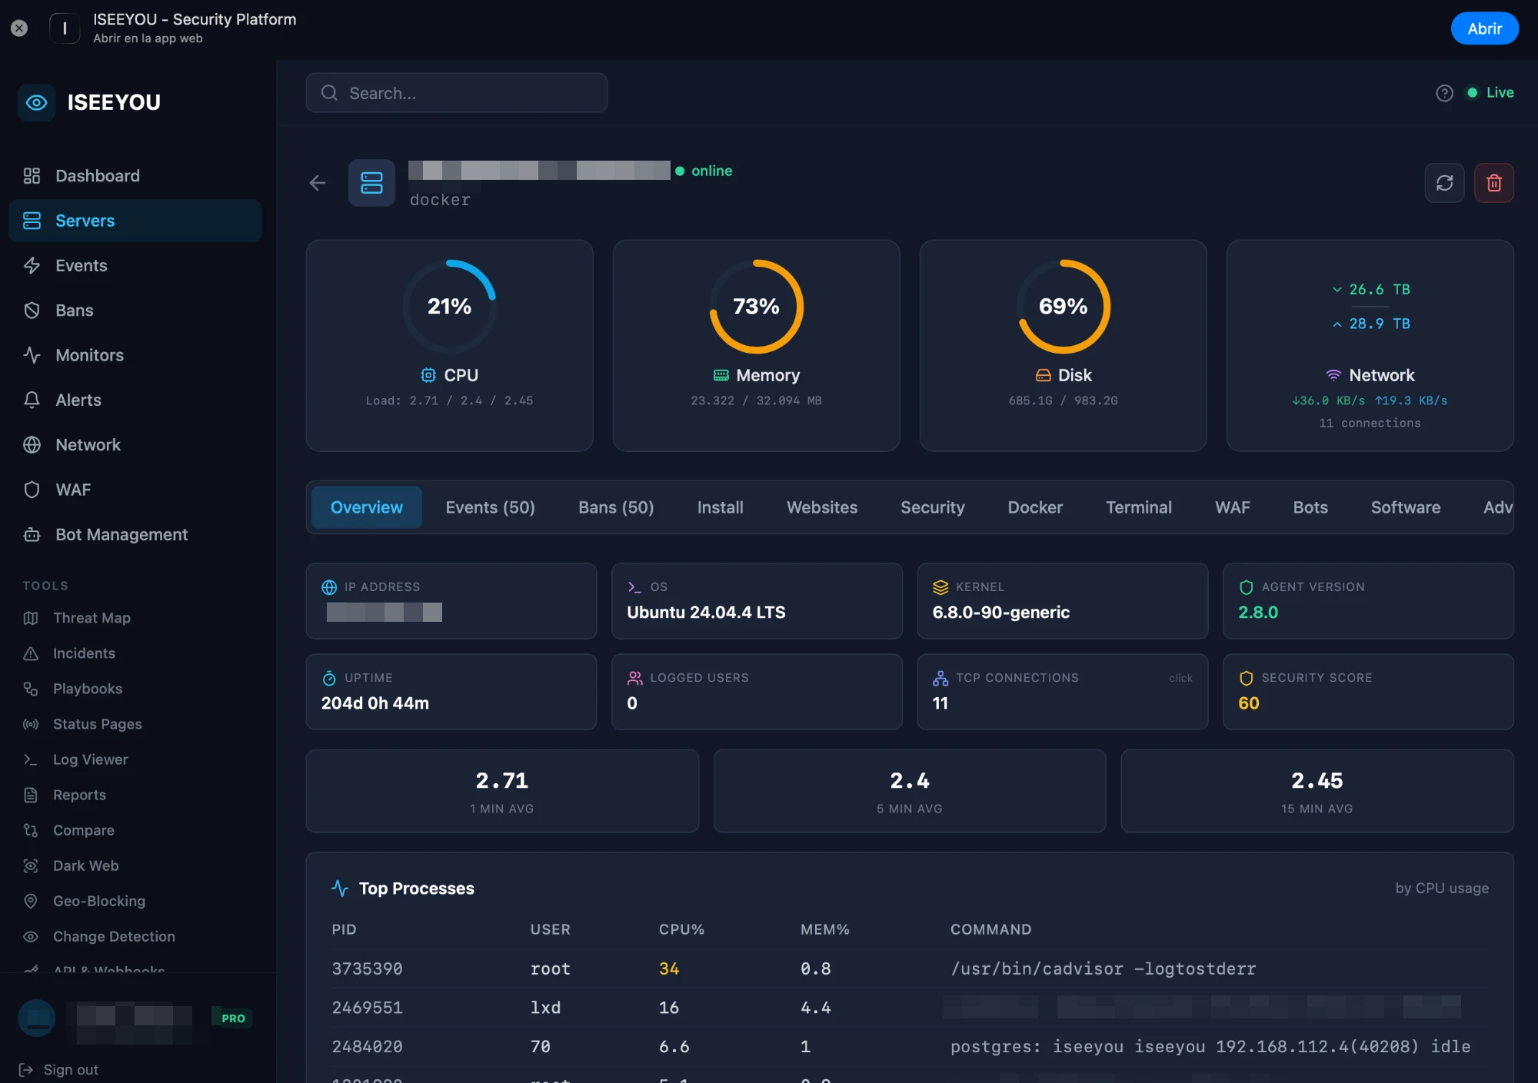Click the PRO badge near profile
1538x1083 pixels.
(x=233, y=1018)
